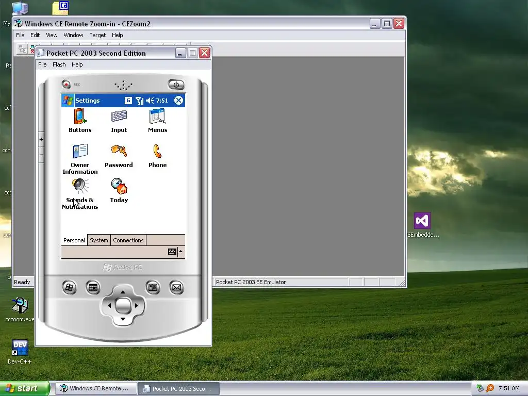Minimize the Pocket PC emulator window
528x396 pixels.
180,53
